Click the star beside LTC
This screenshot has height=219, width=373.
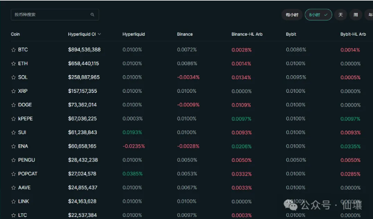point(14,215)
